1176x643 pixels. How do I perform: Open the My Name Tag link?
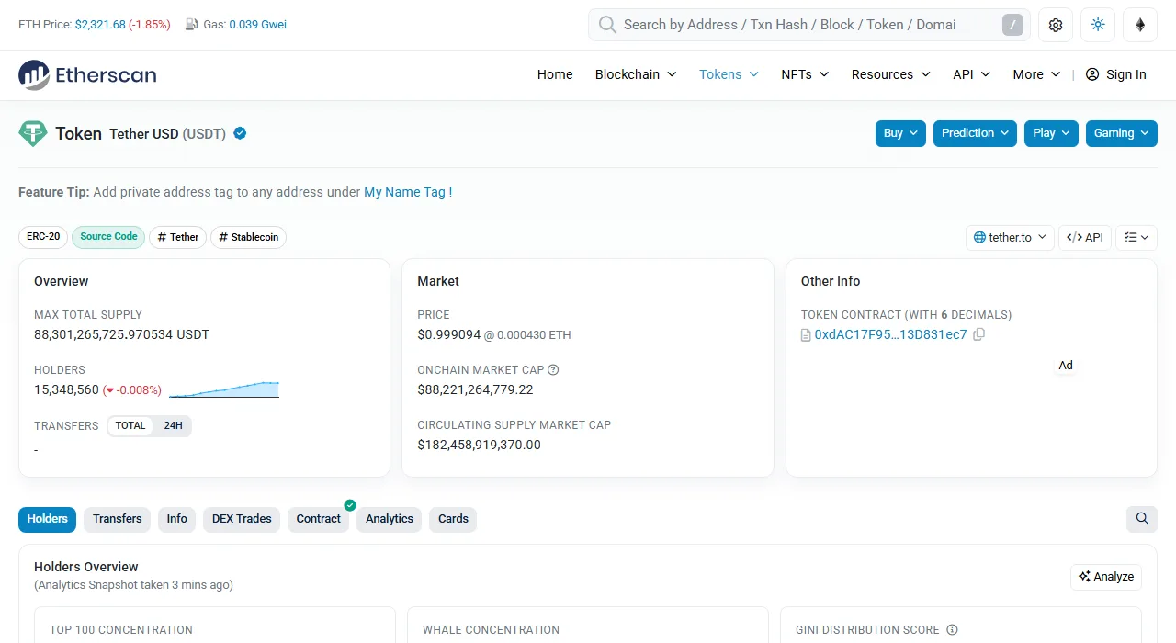point(408,192)
